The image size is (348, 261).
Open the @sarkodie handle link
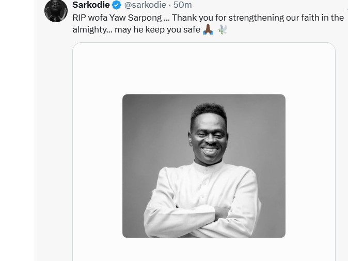(x=146, y=5)
